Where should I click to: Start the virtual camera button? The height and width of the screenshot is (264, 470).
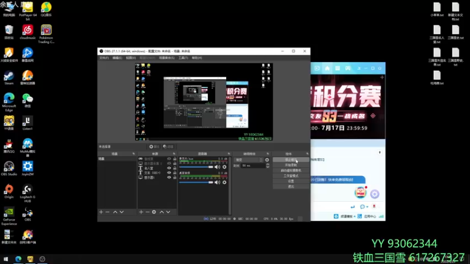click(291, 171)
